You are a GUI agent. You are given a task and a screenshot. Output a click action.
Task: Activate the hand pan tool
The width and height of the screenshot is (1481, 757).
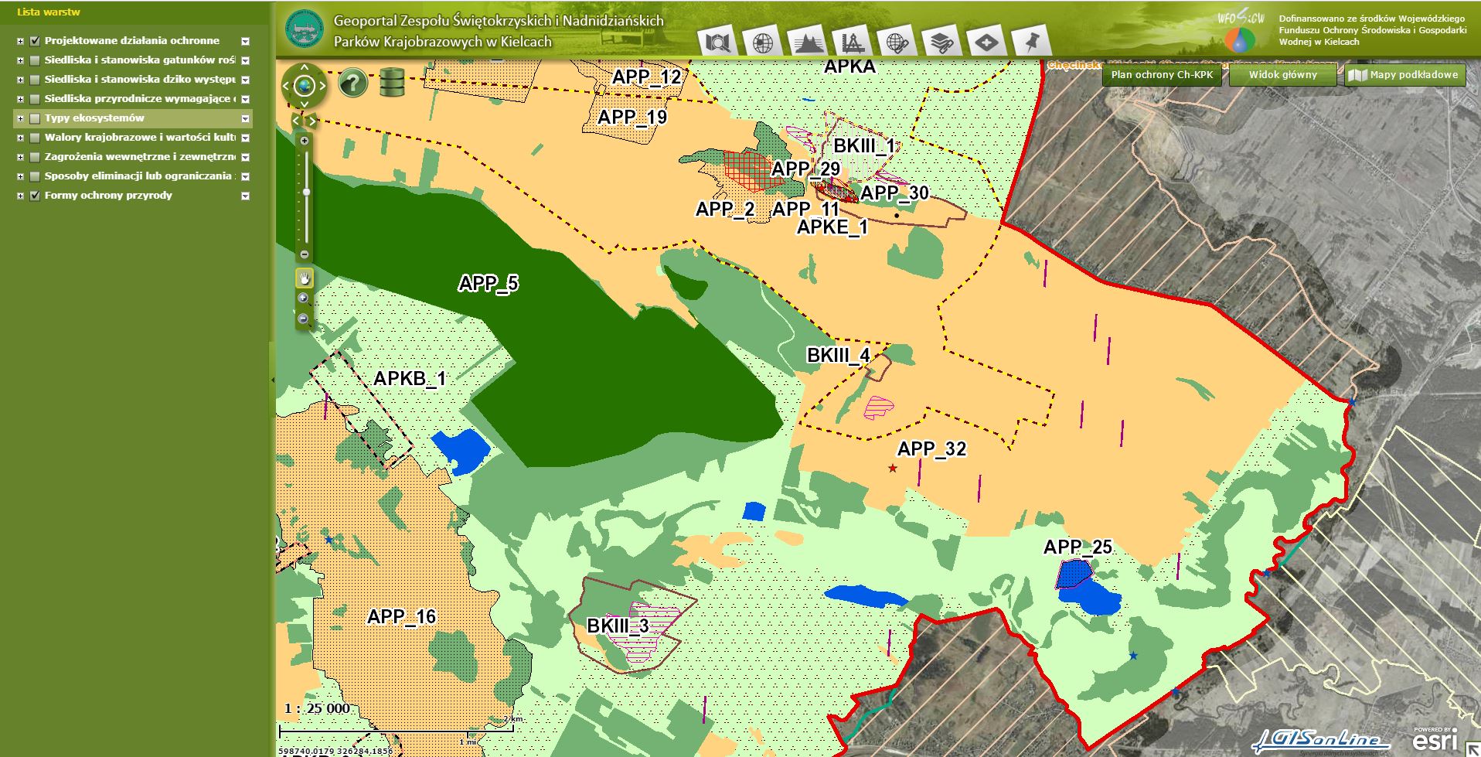tap(305, 278)
